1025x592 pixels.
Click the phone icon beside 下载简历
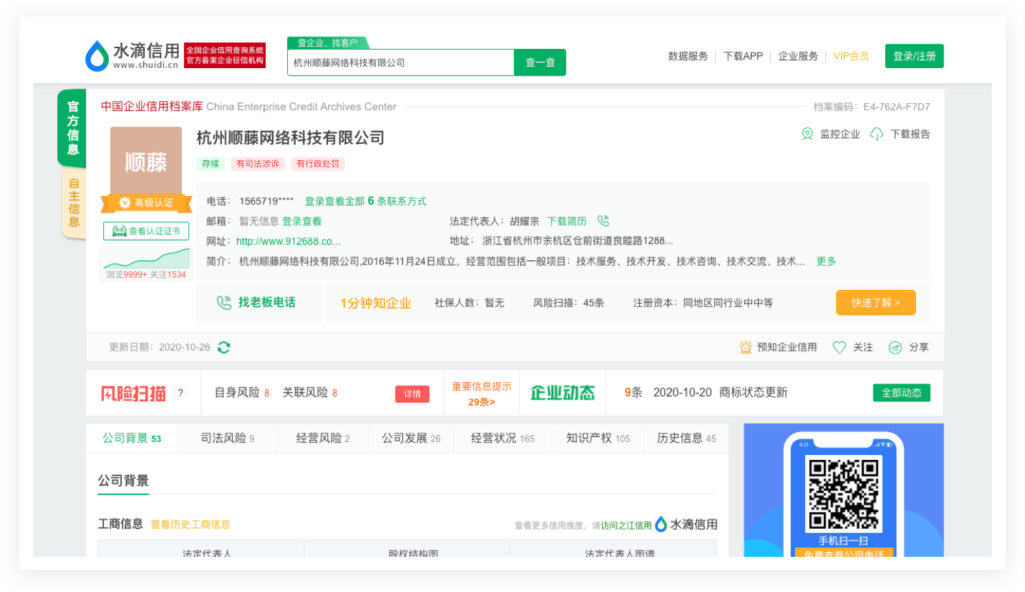coord(603,221)
